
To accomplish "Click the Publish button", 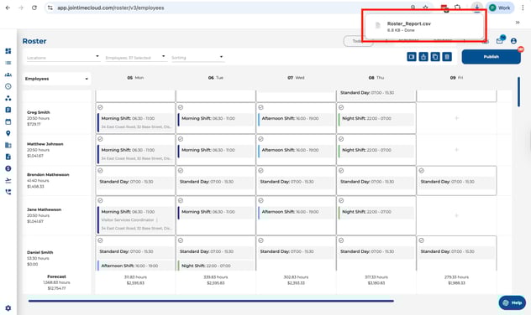I will click(491, 57).
